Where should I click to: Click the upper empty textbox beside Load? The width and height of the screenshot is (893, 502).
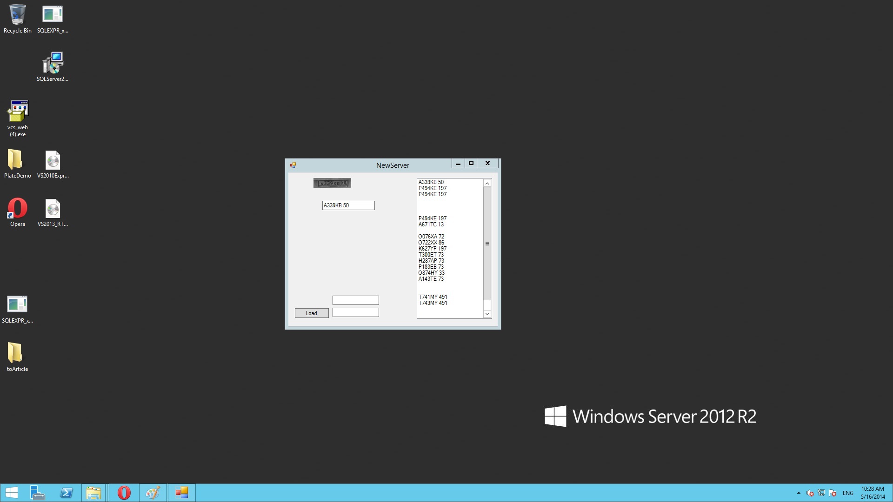[356, 300]
